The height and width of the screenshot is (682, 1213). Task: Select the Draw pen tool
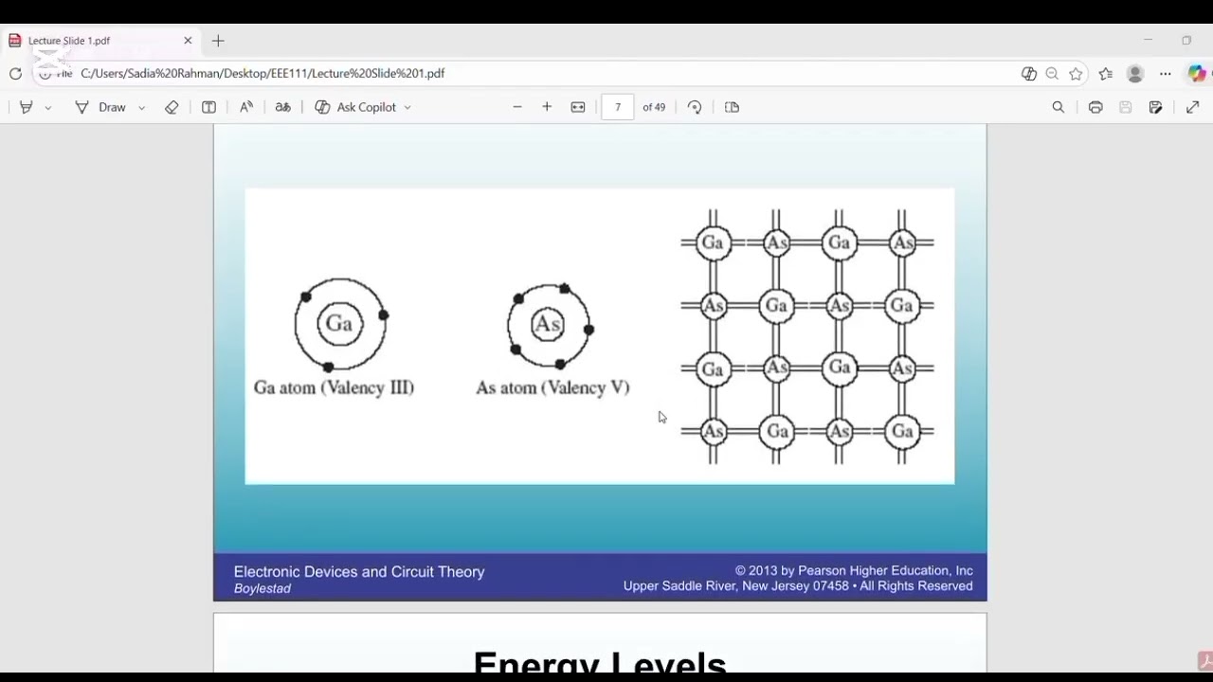100,107
